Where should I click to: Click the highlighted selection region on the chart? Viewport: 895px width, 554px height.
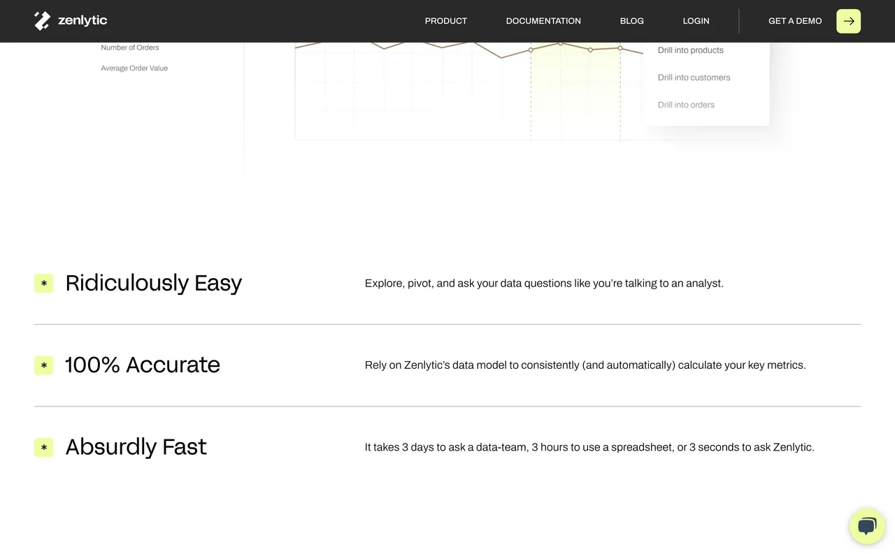tap(575, 91)
